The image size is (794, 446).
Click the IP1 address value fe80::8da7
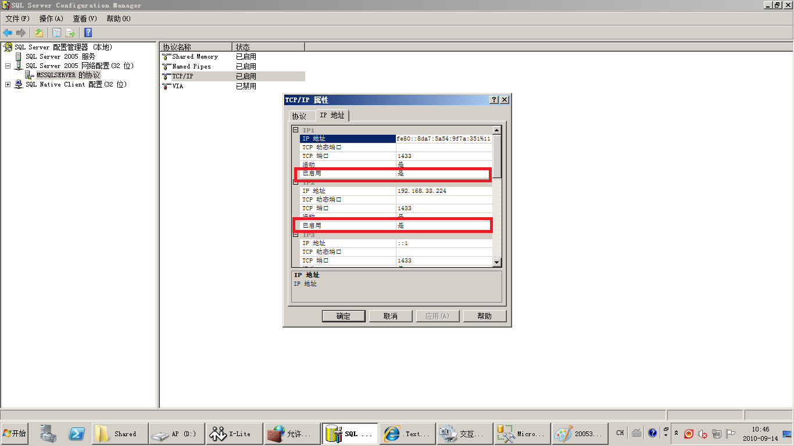point(444,139)
